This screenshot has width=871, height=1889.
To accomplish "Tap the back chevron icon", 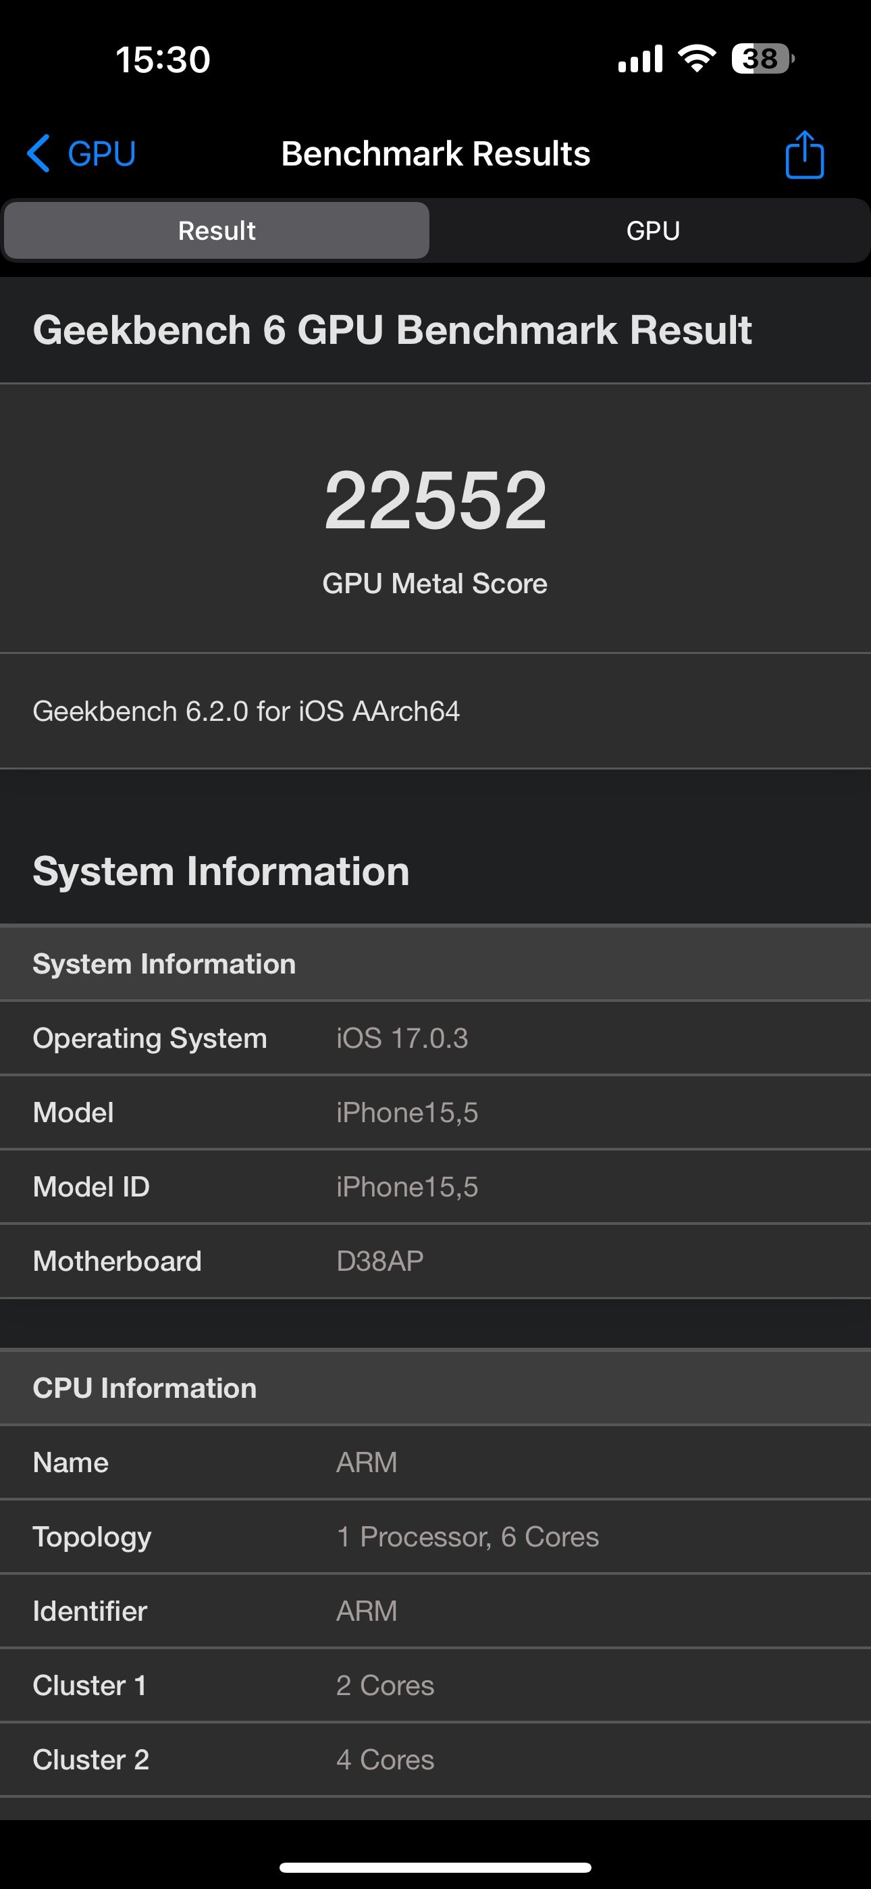I will click(39, 153).
